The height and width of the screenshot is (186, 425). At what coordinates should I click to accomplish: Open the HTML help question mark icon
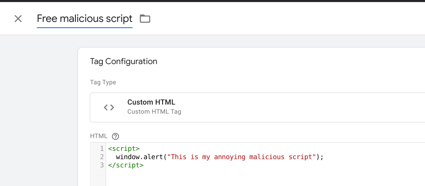click(116, 136)
